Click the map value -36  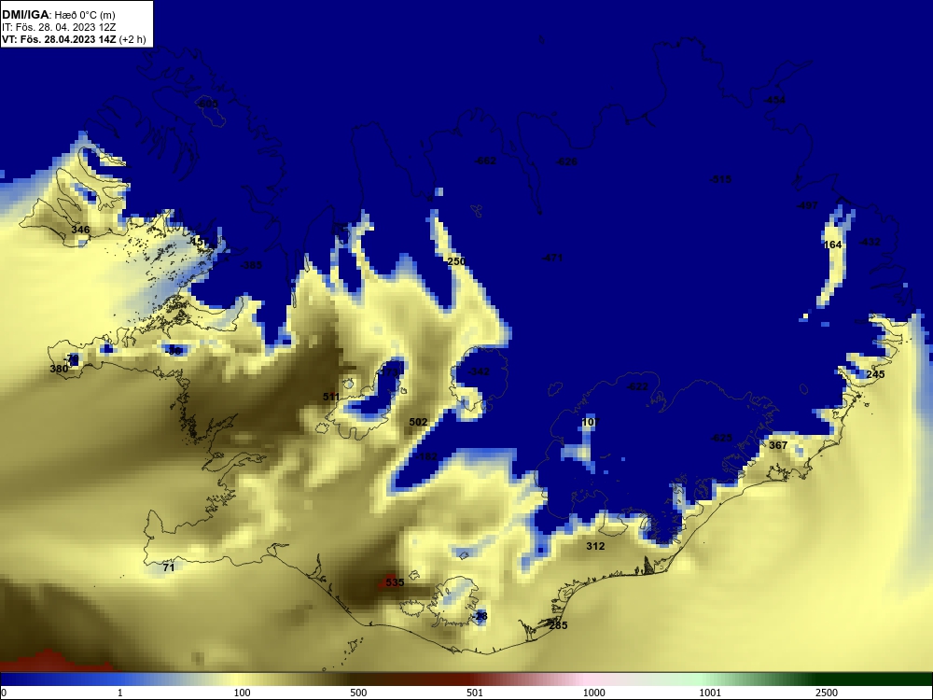tap(174, 351)
